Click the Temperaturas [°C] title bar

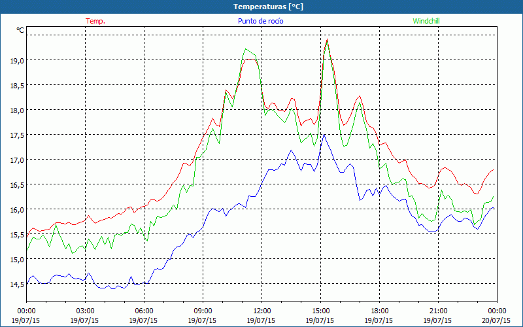pyautogui.click(x=261, y=7)
